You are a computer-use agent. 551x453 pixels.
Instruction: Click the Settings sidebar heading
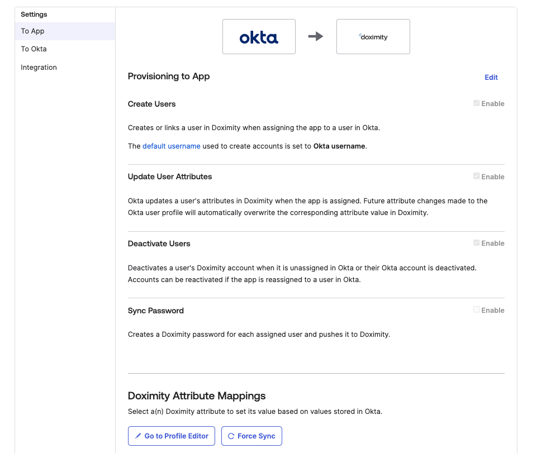[x=34, y=15]
